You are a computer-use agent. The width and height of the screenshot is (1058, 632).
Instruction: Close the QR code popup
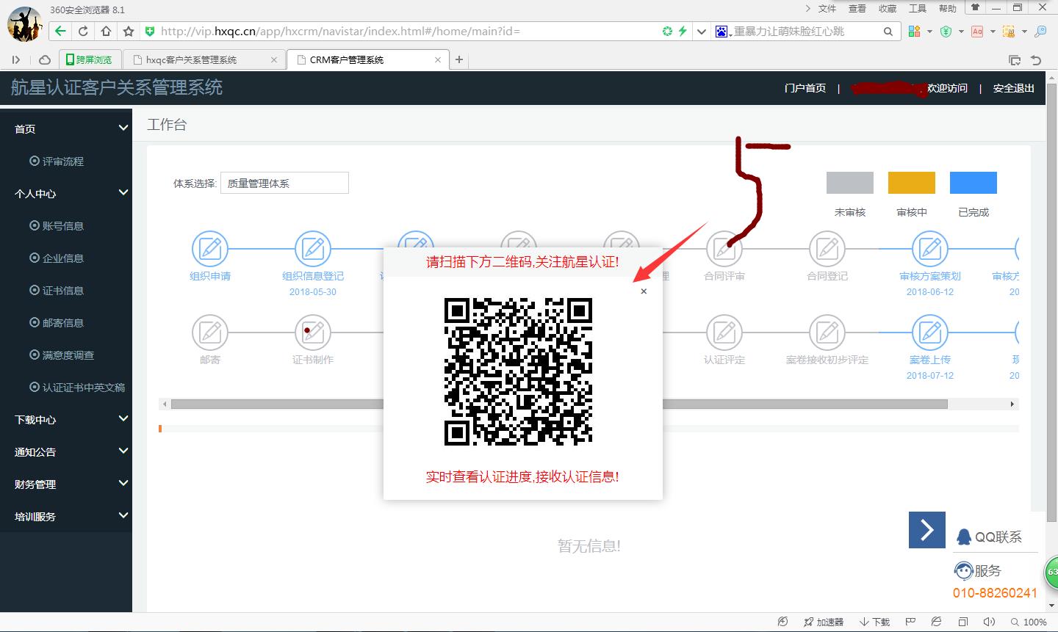click(x=644, y=291)
